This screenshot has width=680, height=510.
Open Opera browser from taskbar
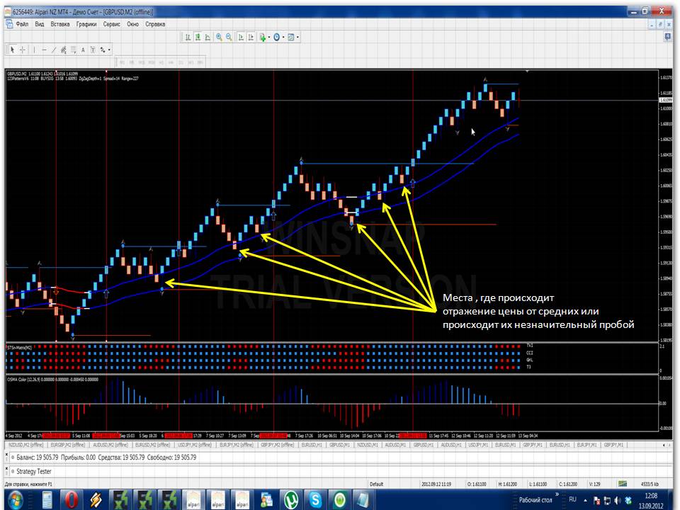coord(72,500)
